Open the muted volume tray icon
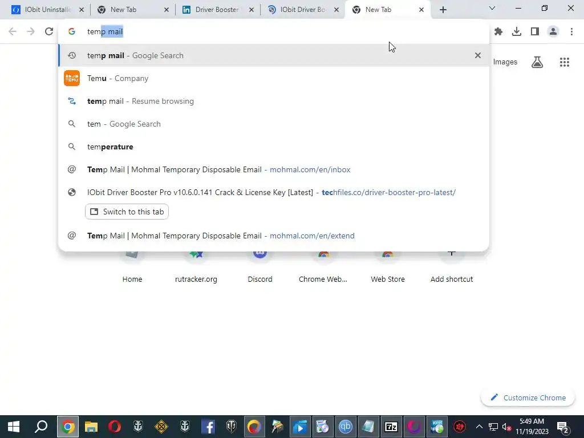584x438 pixels. (506, 427)
